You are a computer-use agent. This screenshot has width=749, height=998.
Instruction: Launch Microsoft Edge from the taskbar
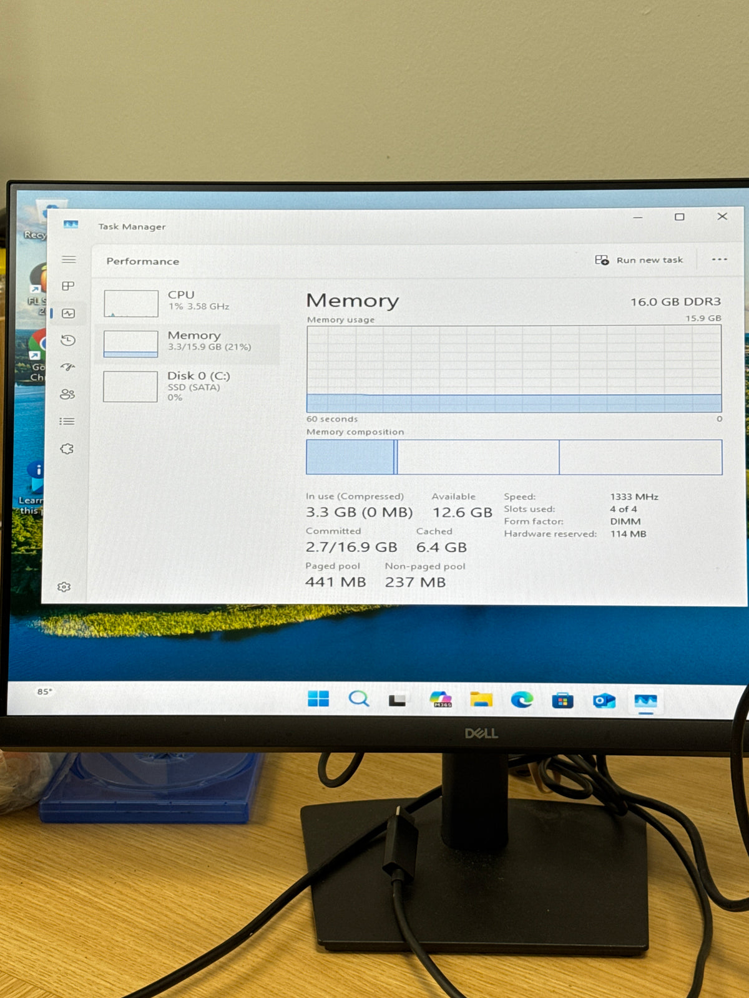point(522,700)
